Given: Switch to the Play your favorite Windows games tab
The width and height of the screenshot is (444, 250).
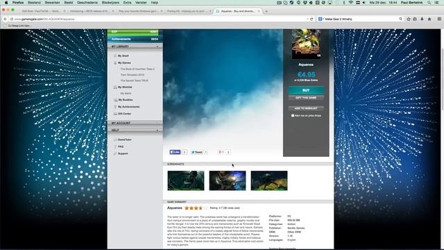Looking at the screenshot, I should (140, 11).
